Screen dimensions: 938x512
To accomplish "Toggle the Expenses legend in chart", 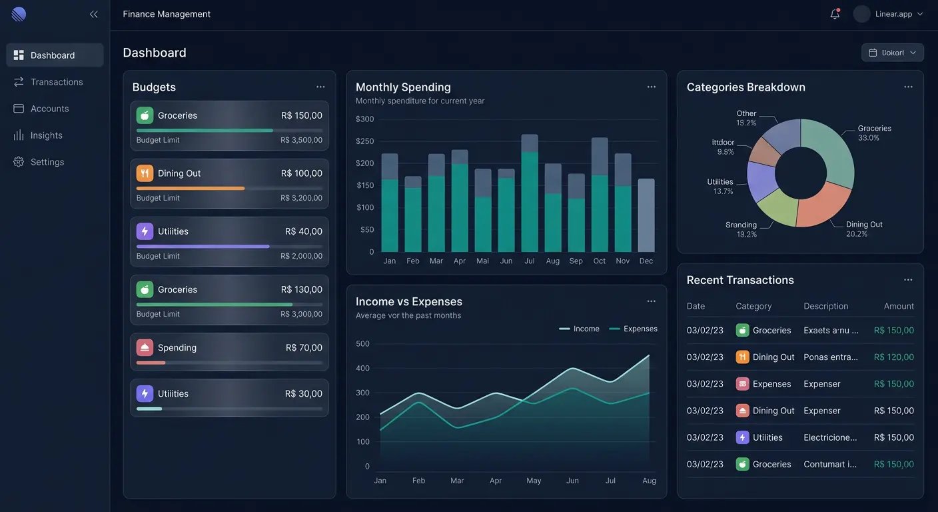I will click(x=633, y=329).
